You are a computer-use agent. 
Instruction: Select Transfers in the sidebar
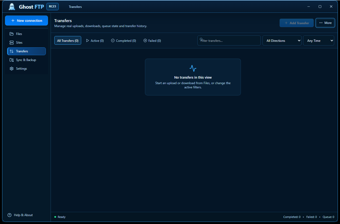tap(26, 51)
